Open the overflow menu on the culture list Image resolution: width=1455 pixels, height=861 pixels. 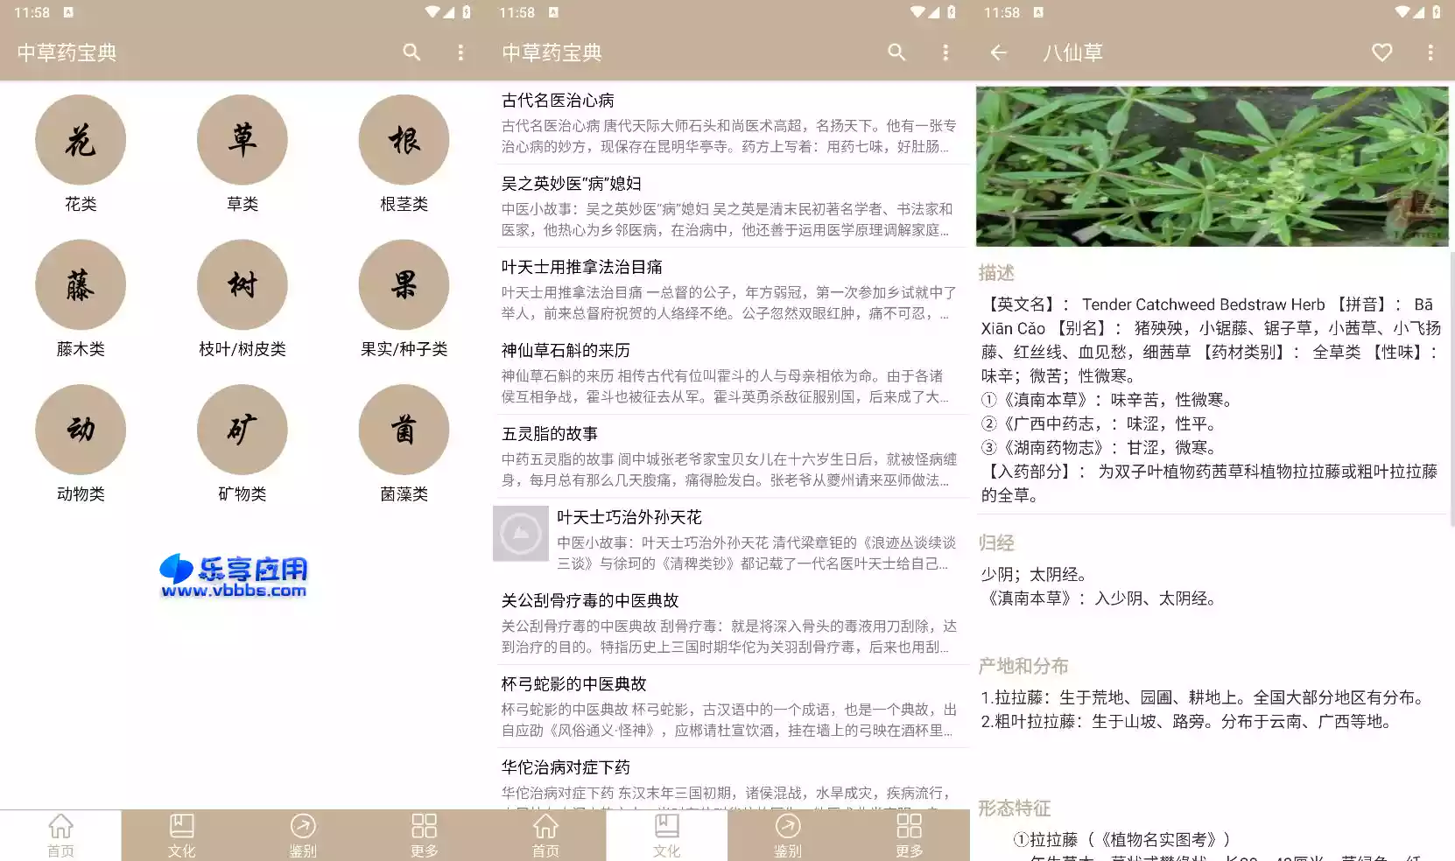(x=945, y=52)
